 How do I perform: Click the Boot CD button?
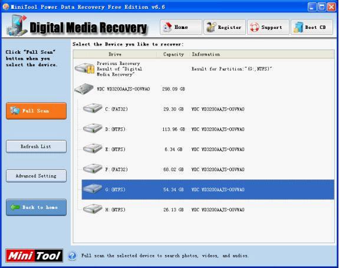(x=312, y=27)
